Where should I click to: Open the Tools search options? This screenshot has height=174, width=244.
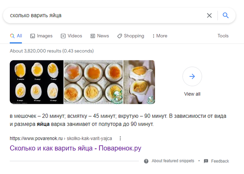(223, 36)
